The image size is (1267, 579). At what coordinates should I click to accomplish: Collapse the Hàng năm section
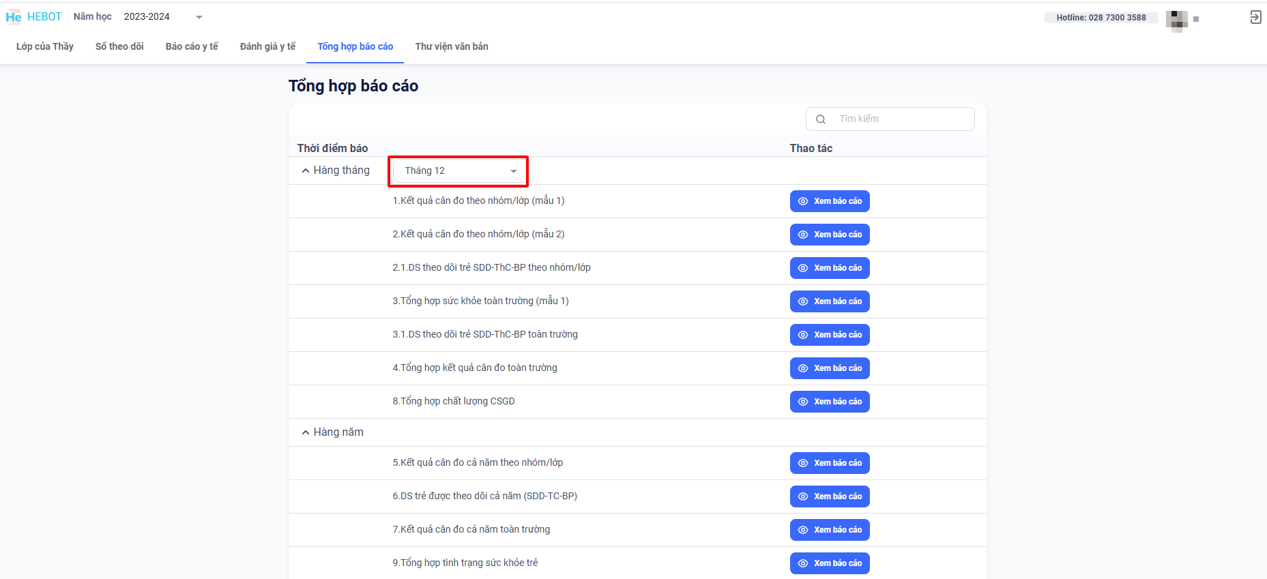306,432
